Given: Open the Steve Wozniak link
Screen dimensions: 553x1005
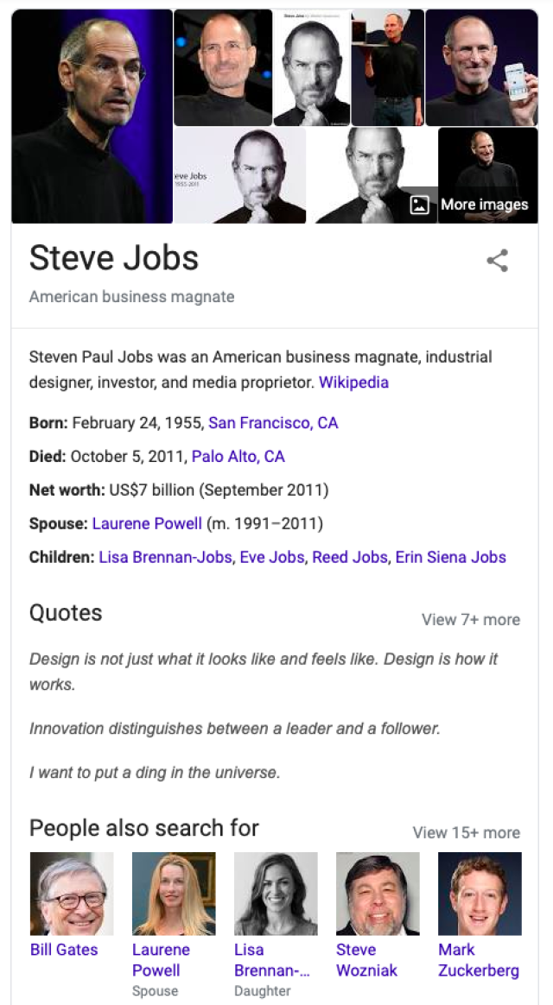Looking at the screenshot, I should [366, 959].
